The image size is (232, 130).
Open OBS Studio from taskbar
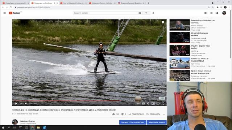coord(26,127)
